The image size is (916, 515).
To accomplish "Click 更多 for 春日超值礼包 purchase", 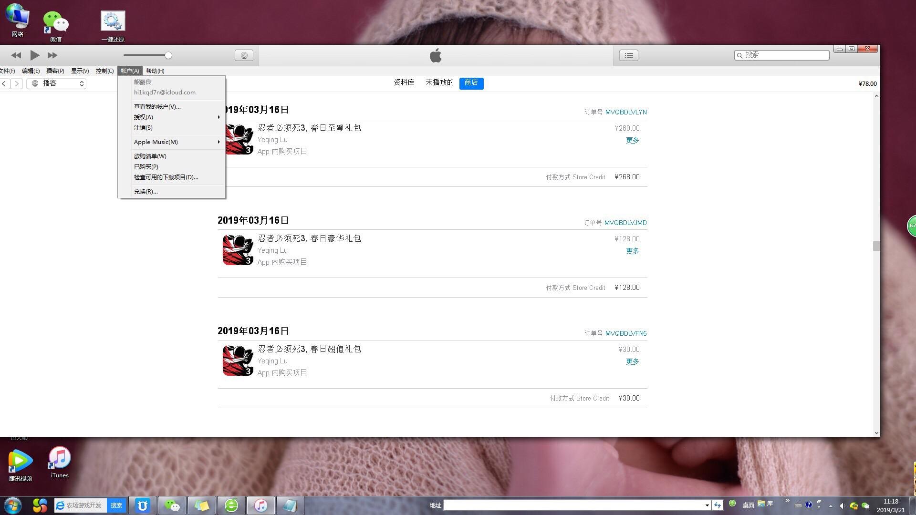I will (632, 361).
